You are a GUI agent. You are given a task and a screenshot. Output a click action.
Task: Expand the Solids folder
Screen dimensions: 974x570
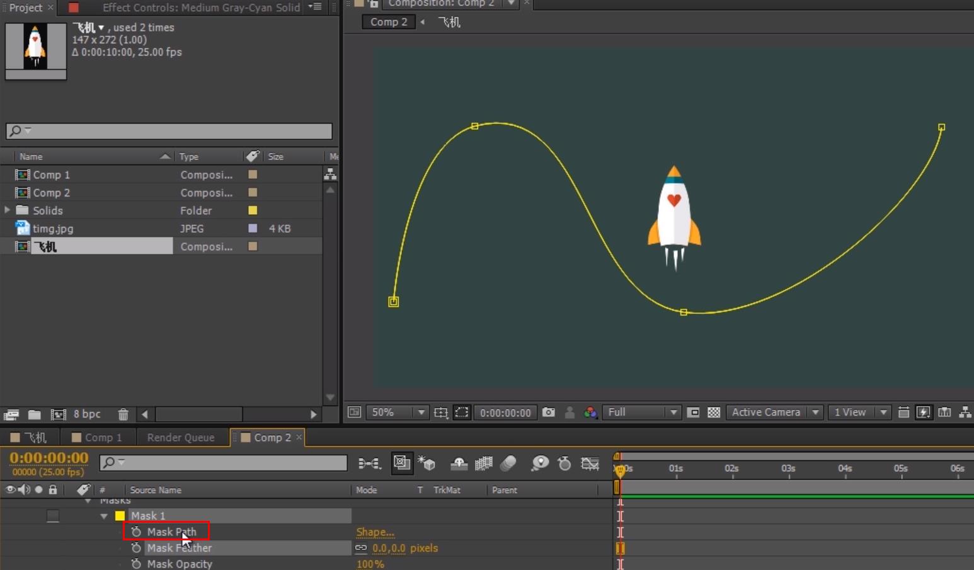(x=8, y=210)
